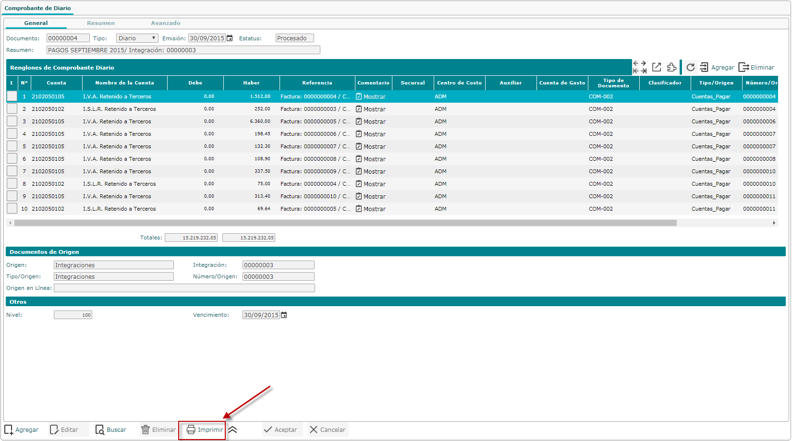Click the column width adjust arrows icon

coord(639,67)
